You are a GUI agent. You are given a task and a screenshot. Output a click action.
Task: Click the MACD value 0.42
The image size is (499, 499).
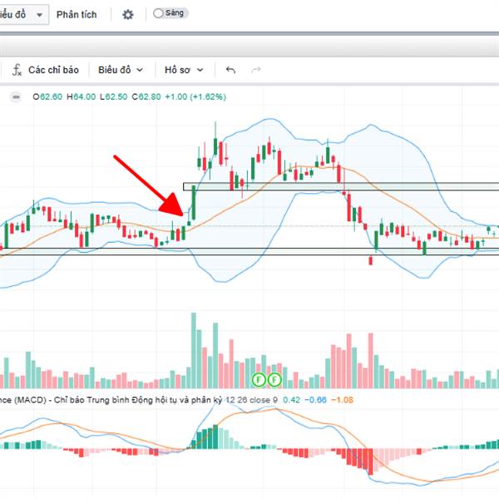[292, 400]
